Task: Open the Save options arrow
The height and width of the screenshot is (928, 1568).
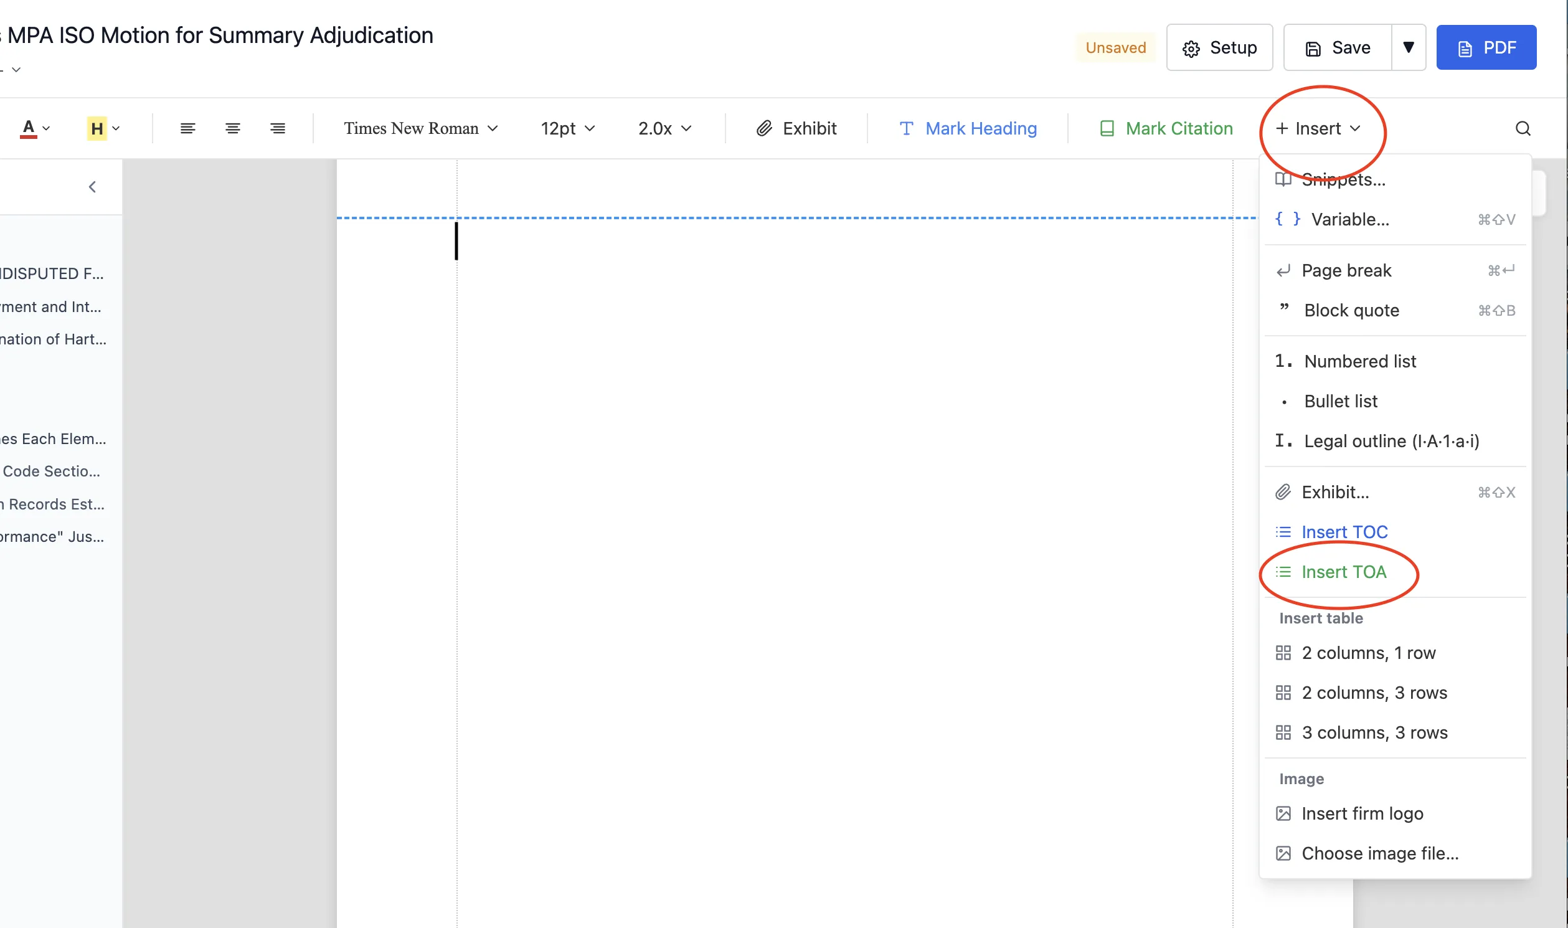Action: click(1409, 47)
